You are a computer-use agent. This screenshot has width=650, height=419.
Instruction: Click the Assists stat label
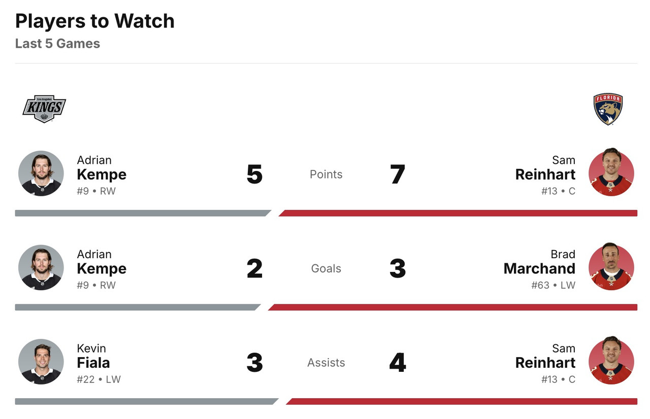pos(326,363)
